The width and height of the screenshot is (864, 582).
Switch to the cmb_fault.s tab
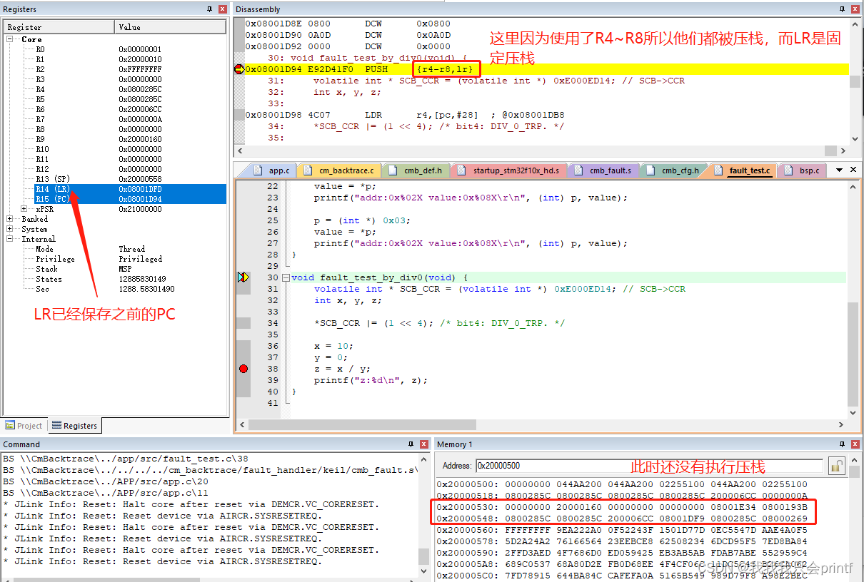click(x=604, y=170)
